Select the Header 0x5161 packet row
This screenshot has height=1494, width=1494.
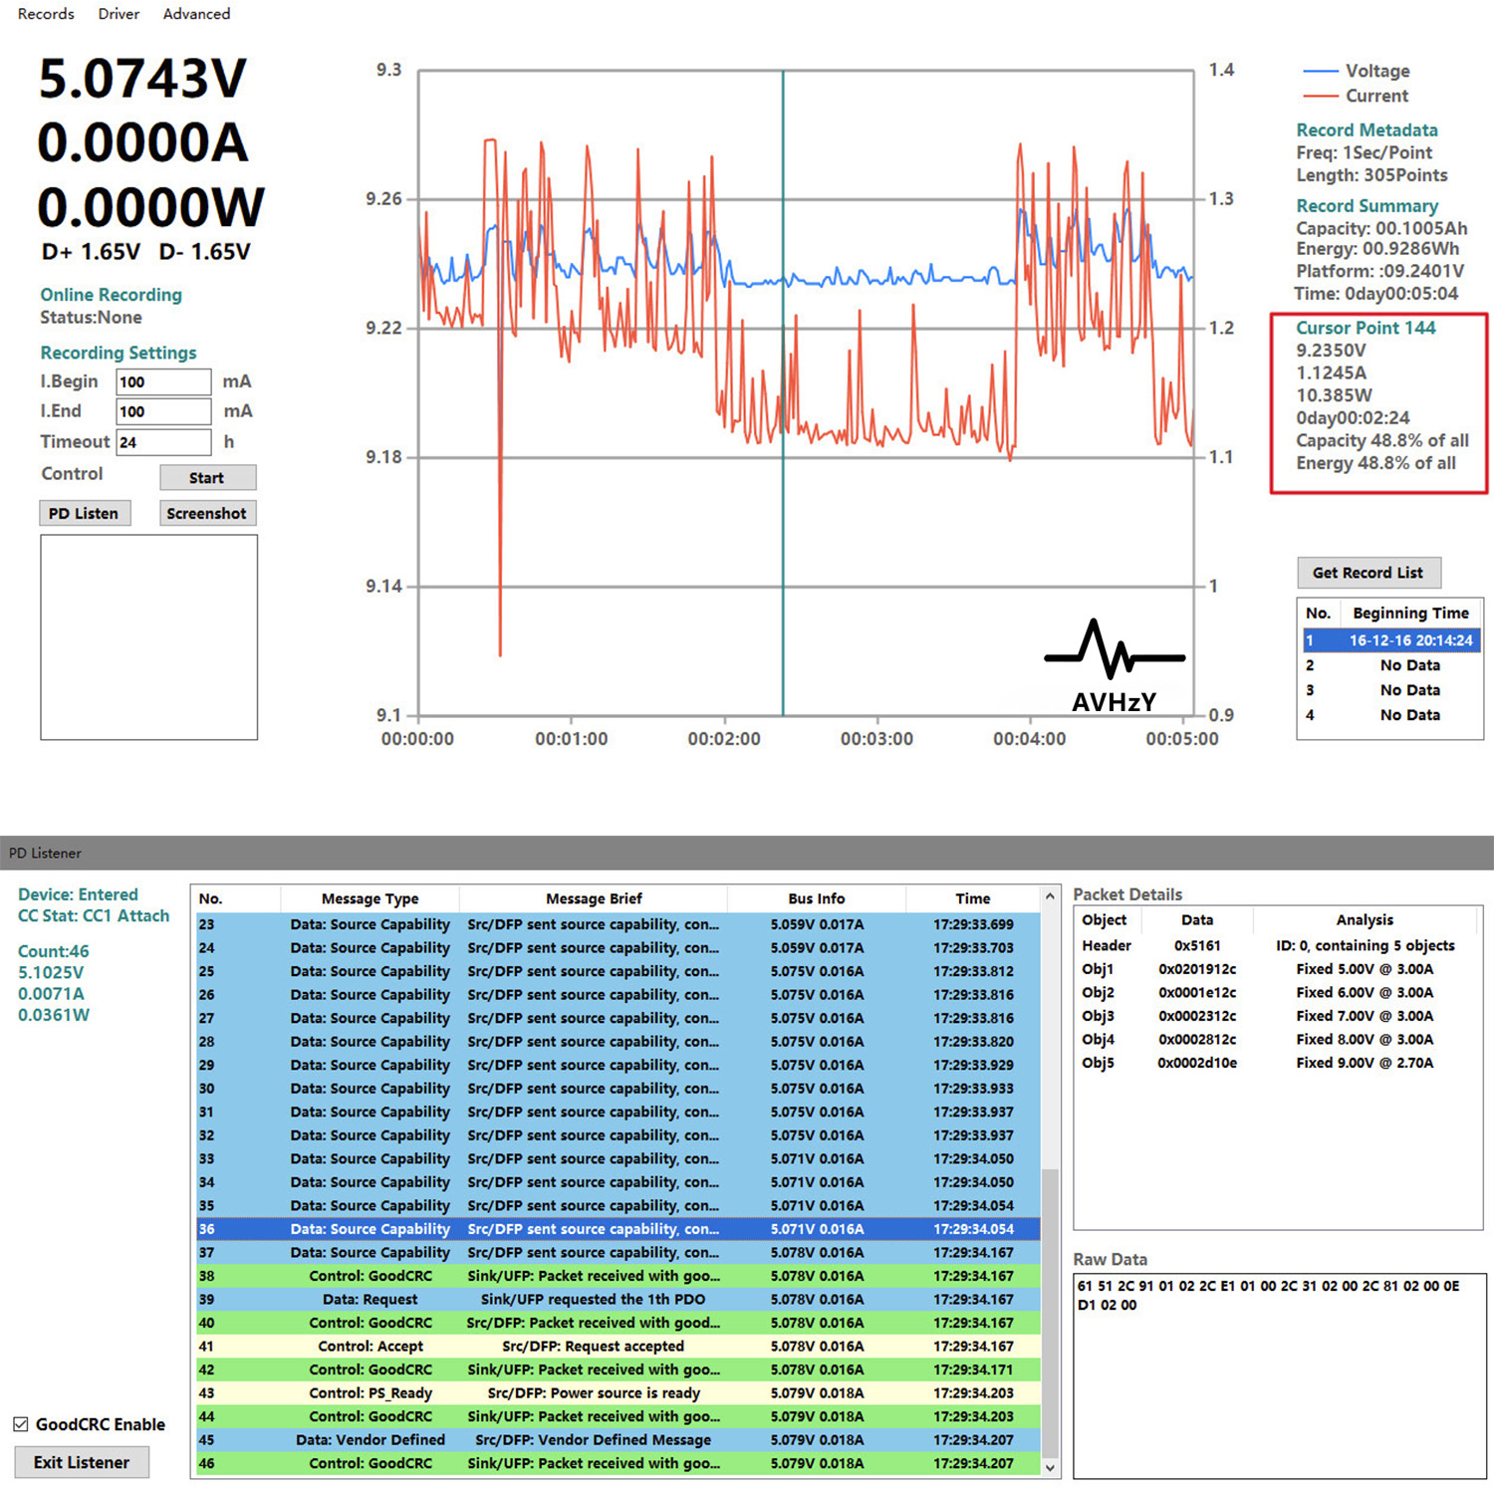pyautogui.click(x=1277, y=946)
